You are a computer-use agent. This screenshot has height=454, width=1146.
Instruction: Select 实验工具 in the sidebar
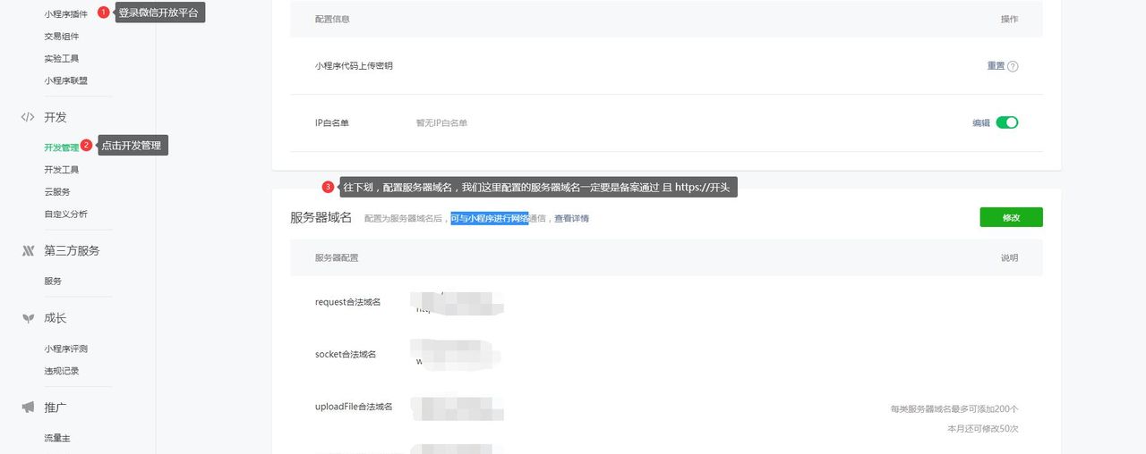62,58
